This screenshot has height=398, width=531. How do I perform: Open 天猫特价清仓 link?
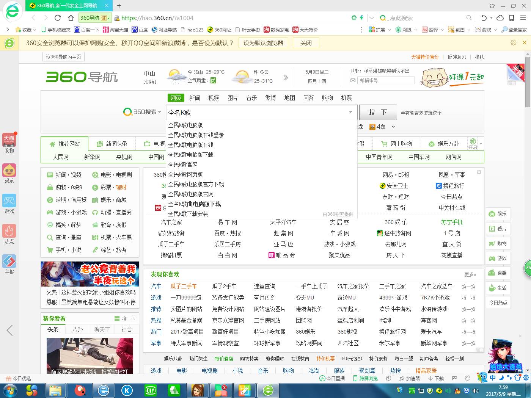pyautogui.click(x=425, y=57)
